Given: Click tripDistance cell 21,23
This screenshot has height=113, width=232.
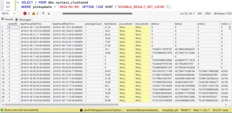Looking at the screenshot, I should [x=111, y=27].
